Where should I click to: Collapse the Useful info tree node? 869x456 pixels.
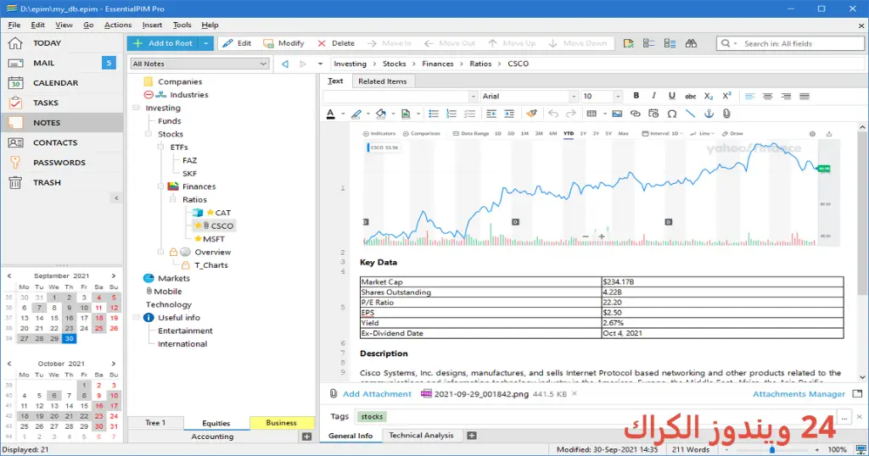pyautogui.click(x=136, y=318)
